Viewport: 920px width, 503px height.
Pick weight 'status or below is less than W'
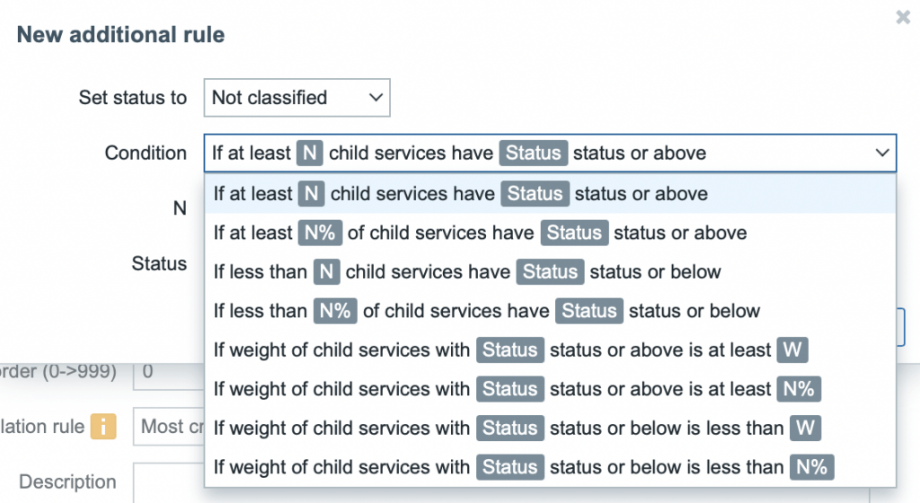coord(517,428)
